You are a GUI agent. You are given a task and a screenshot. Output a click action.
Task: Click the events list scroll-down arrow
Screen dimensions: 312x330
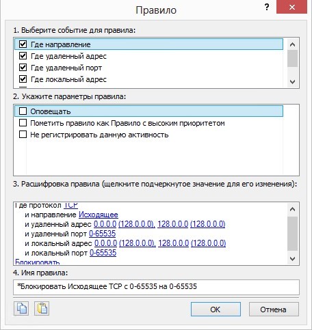click(292, 81)
